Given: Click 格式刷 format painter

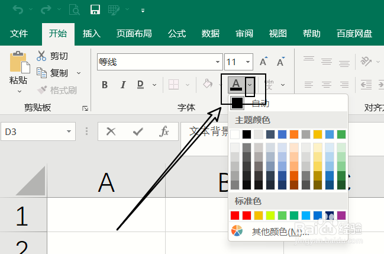Looking at the screenshot, I should [x=57, y=90].
